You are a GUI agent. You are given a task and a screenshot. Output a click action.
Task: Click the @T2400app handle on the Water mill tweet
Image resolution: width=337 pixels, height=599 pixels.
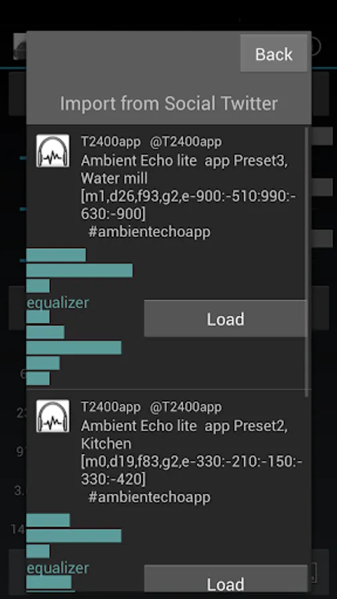pos(186,142)
